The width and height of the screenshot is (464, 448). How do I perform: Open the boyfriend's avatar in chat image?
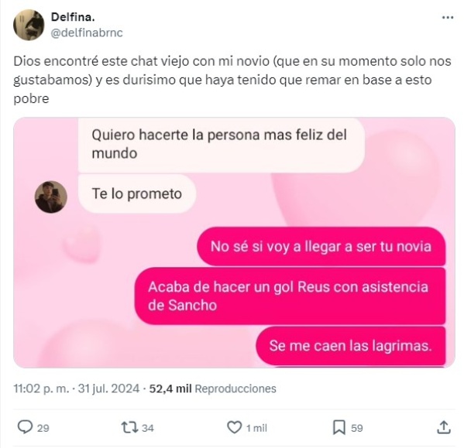tap(51, 197)
